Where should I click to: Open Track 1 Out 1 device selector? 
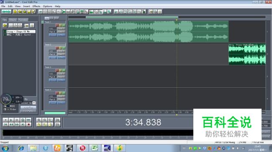(x=61, y=28)
